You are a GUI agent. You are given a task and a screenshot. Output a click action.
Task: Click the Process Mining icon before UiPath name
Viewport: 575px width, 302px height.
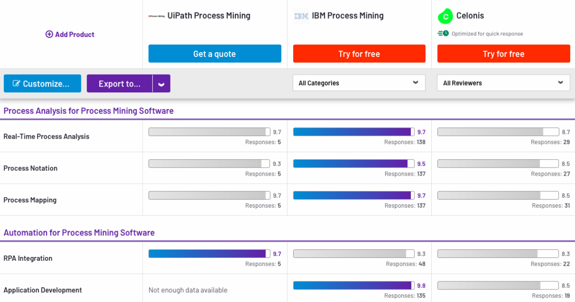(x=156, y=15)
